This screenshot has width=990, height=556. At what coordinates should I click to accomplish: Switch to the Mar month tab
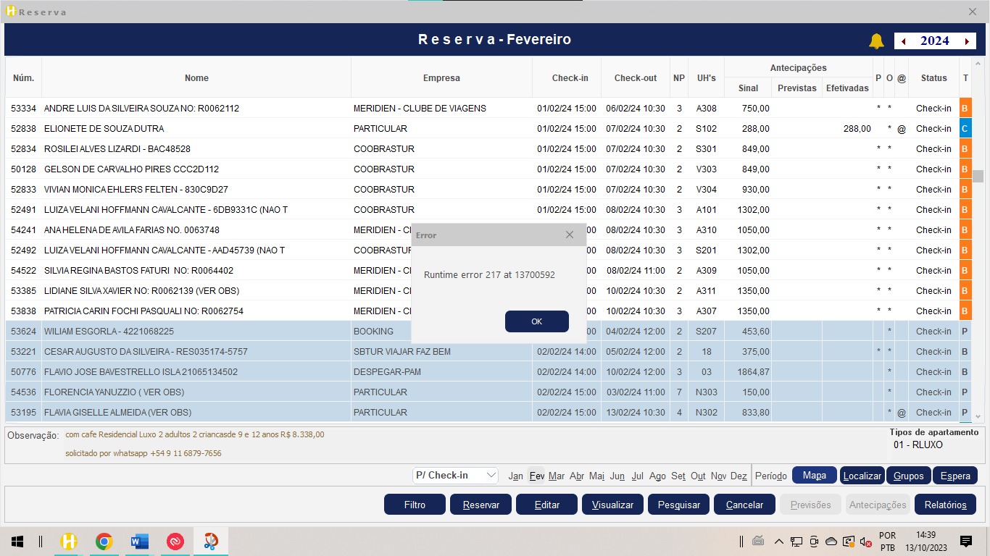pos(557,476)
